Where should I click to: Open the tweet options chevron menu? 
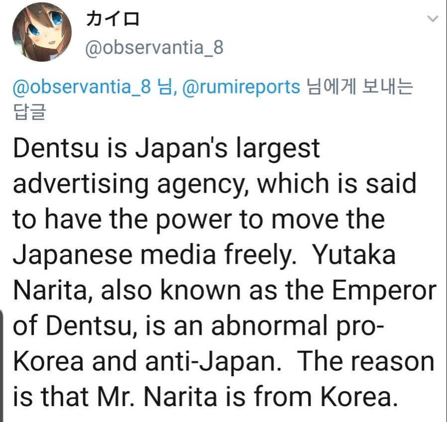(x=432, y=19)
